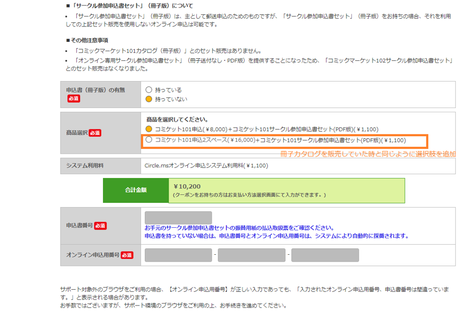
Task: Click 必須 badge beside 申込書番号
Action: point(101,226)
